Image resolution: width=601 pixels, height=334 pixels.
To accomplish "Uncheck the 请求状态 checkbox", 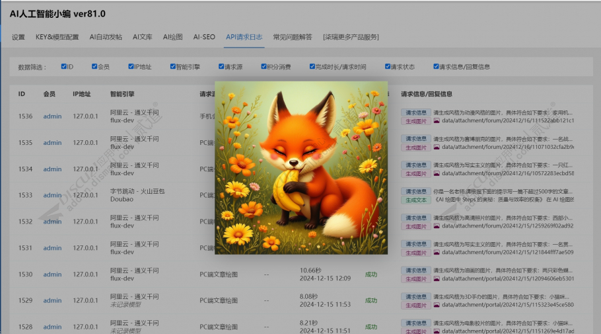I will [x=388, y=66].
